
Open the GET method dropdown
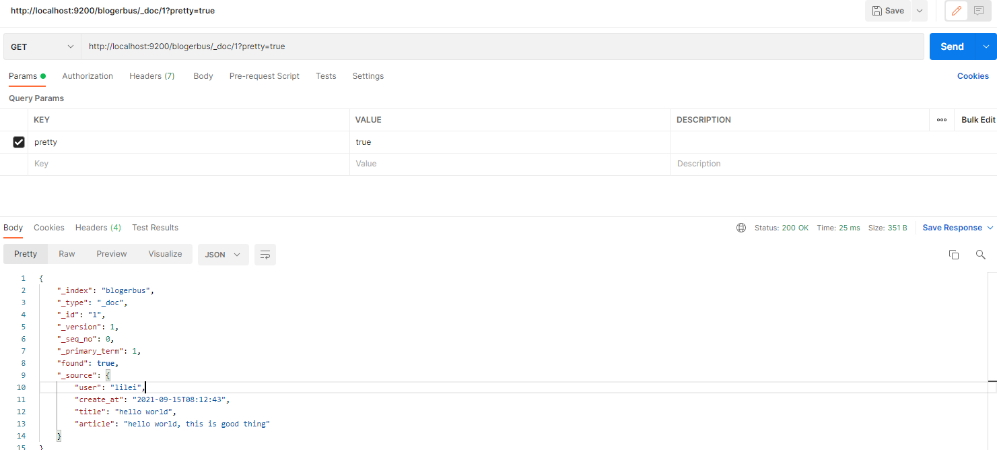42,46
